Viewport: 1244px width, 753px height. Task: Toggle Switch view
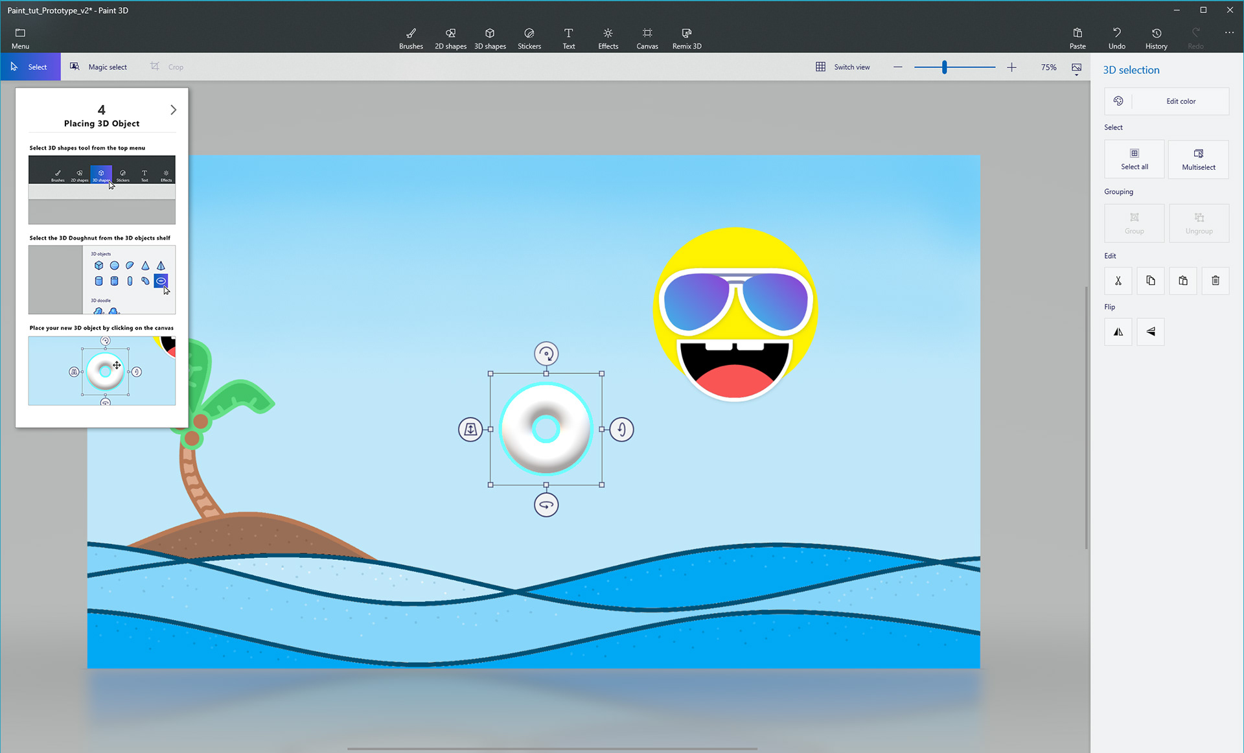pyautogui.click(x=842, y=67)
